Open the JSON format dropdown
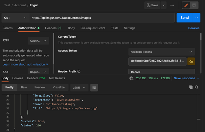This screenshot has height=132, width=205. (x=79, y=87)
